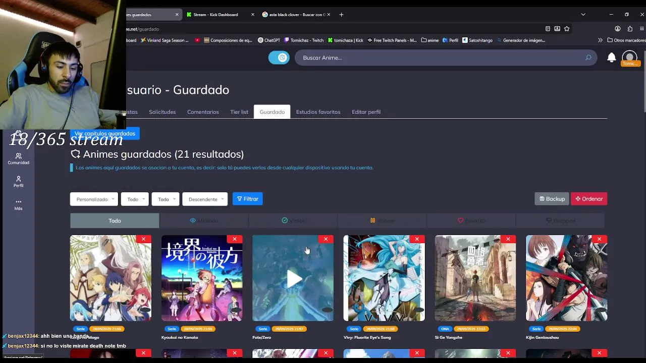Open the Otros marcadores folder
Image resolution: width=646 pixels, height=363 pixels.
(626, 40)
